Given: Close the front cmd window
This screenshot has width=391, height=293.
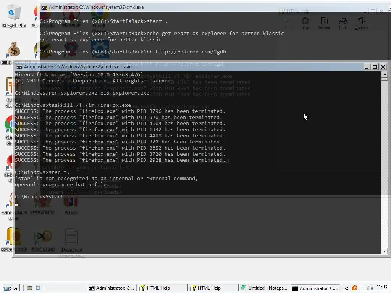Looking at the screenshot, I should [383, 67].
